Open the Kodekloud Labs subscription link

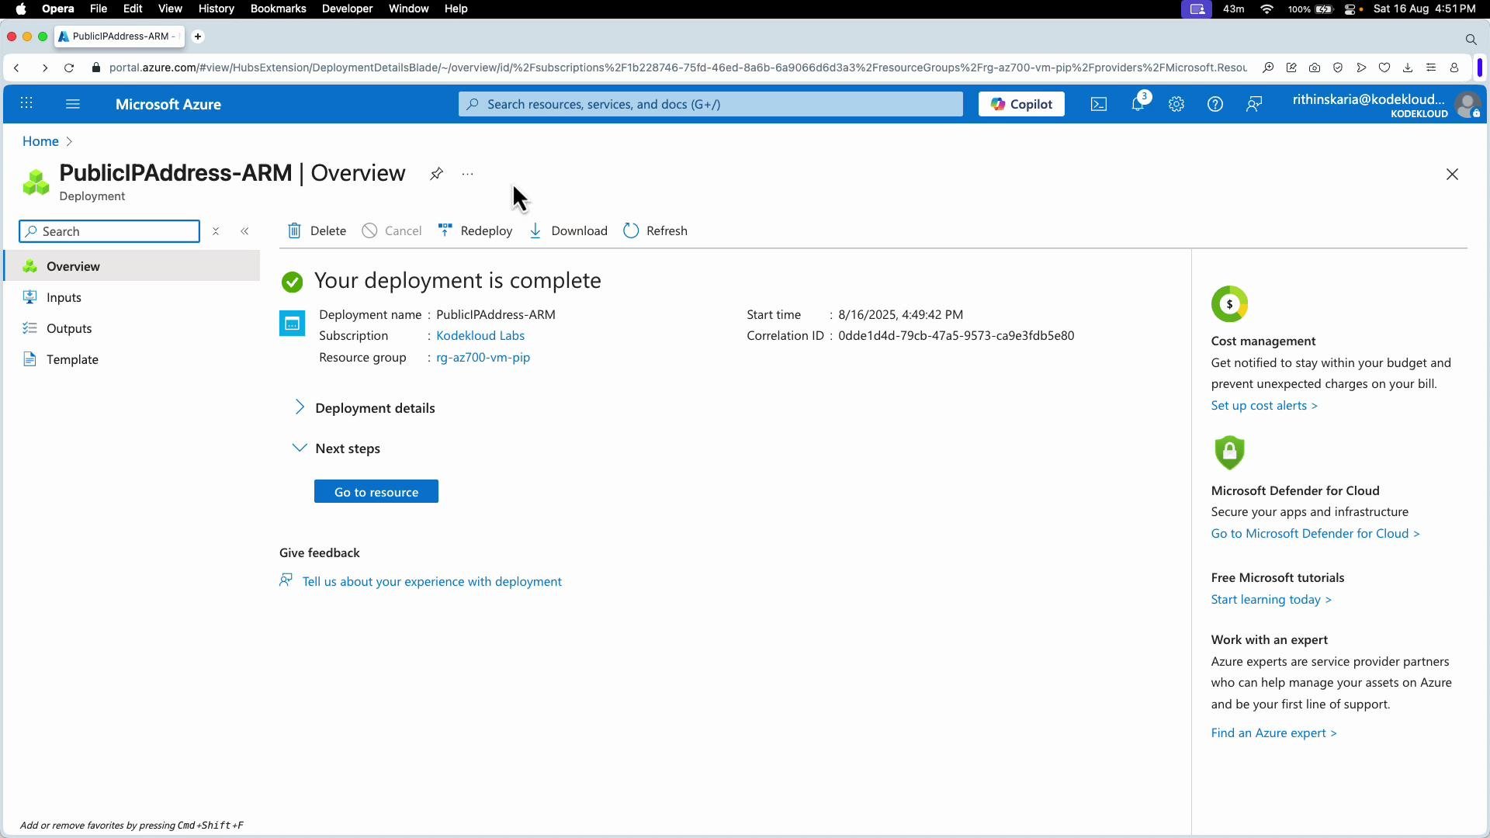480,336
